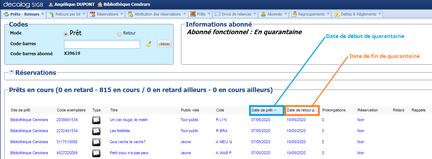
Task: Sort by Prolongations column header
Action: click(334, 110)
